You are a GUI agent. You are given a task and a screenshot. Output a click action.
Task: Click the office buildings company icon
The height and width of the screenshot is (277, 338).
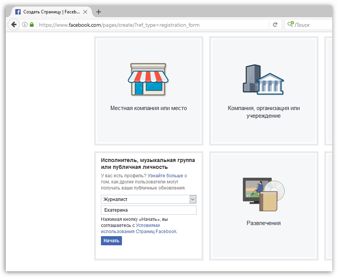click(263, 80)
